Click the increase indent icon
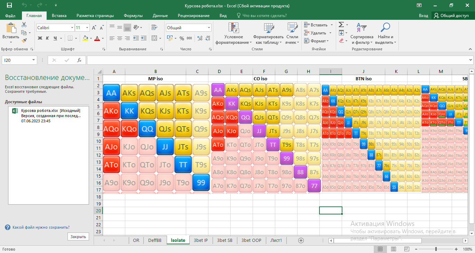475x253 pixels. (x=144, y=38)
